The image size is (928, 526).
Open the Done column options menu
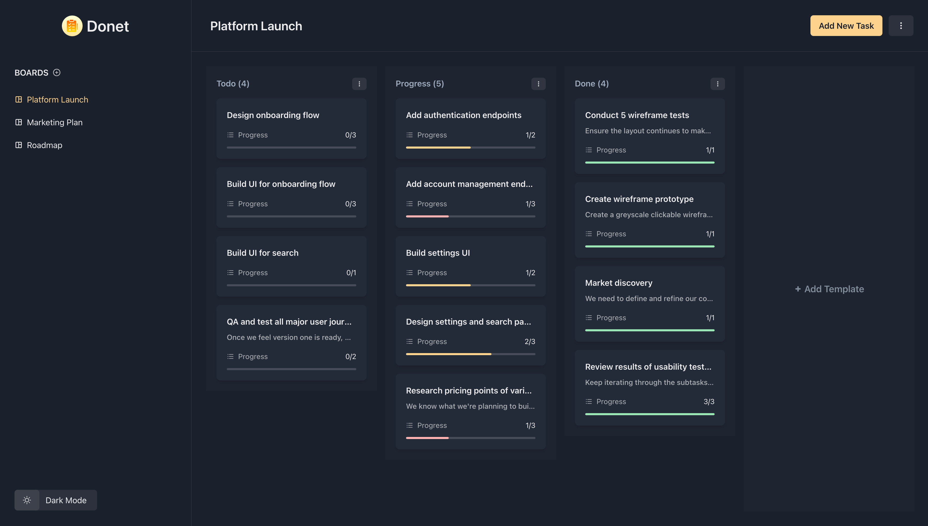(717, 84)
